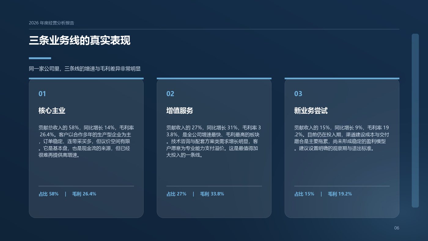Click the page number "06"
Viewport: 428px width, 241px height.
pyautogui.click(x=397, y=228)
